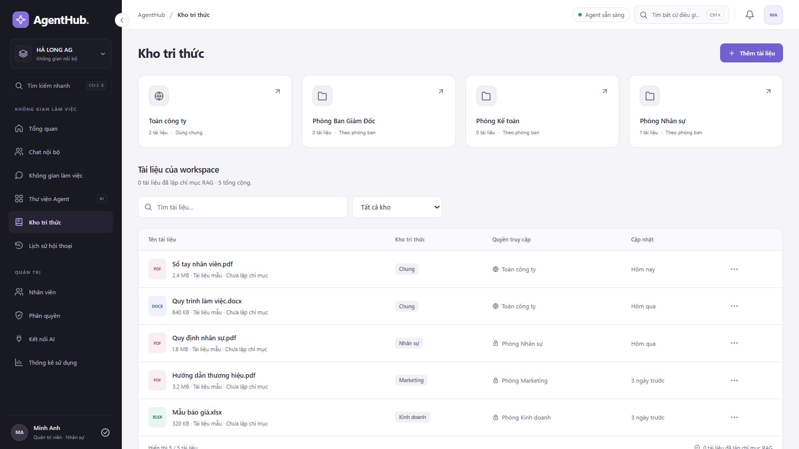This screenshot has width=799, height=449.
Task: Click the PDF icon of Sổ tay nhân viên.pdf
Action: [157, 269]
